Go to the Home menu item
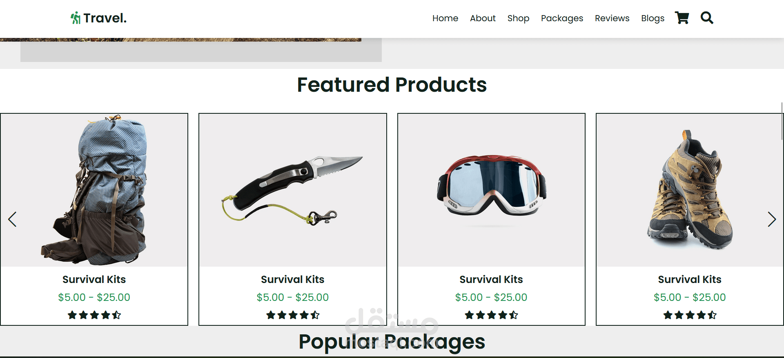The height and width of the screenshot is (358, 784). 445,18
